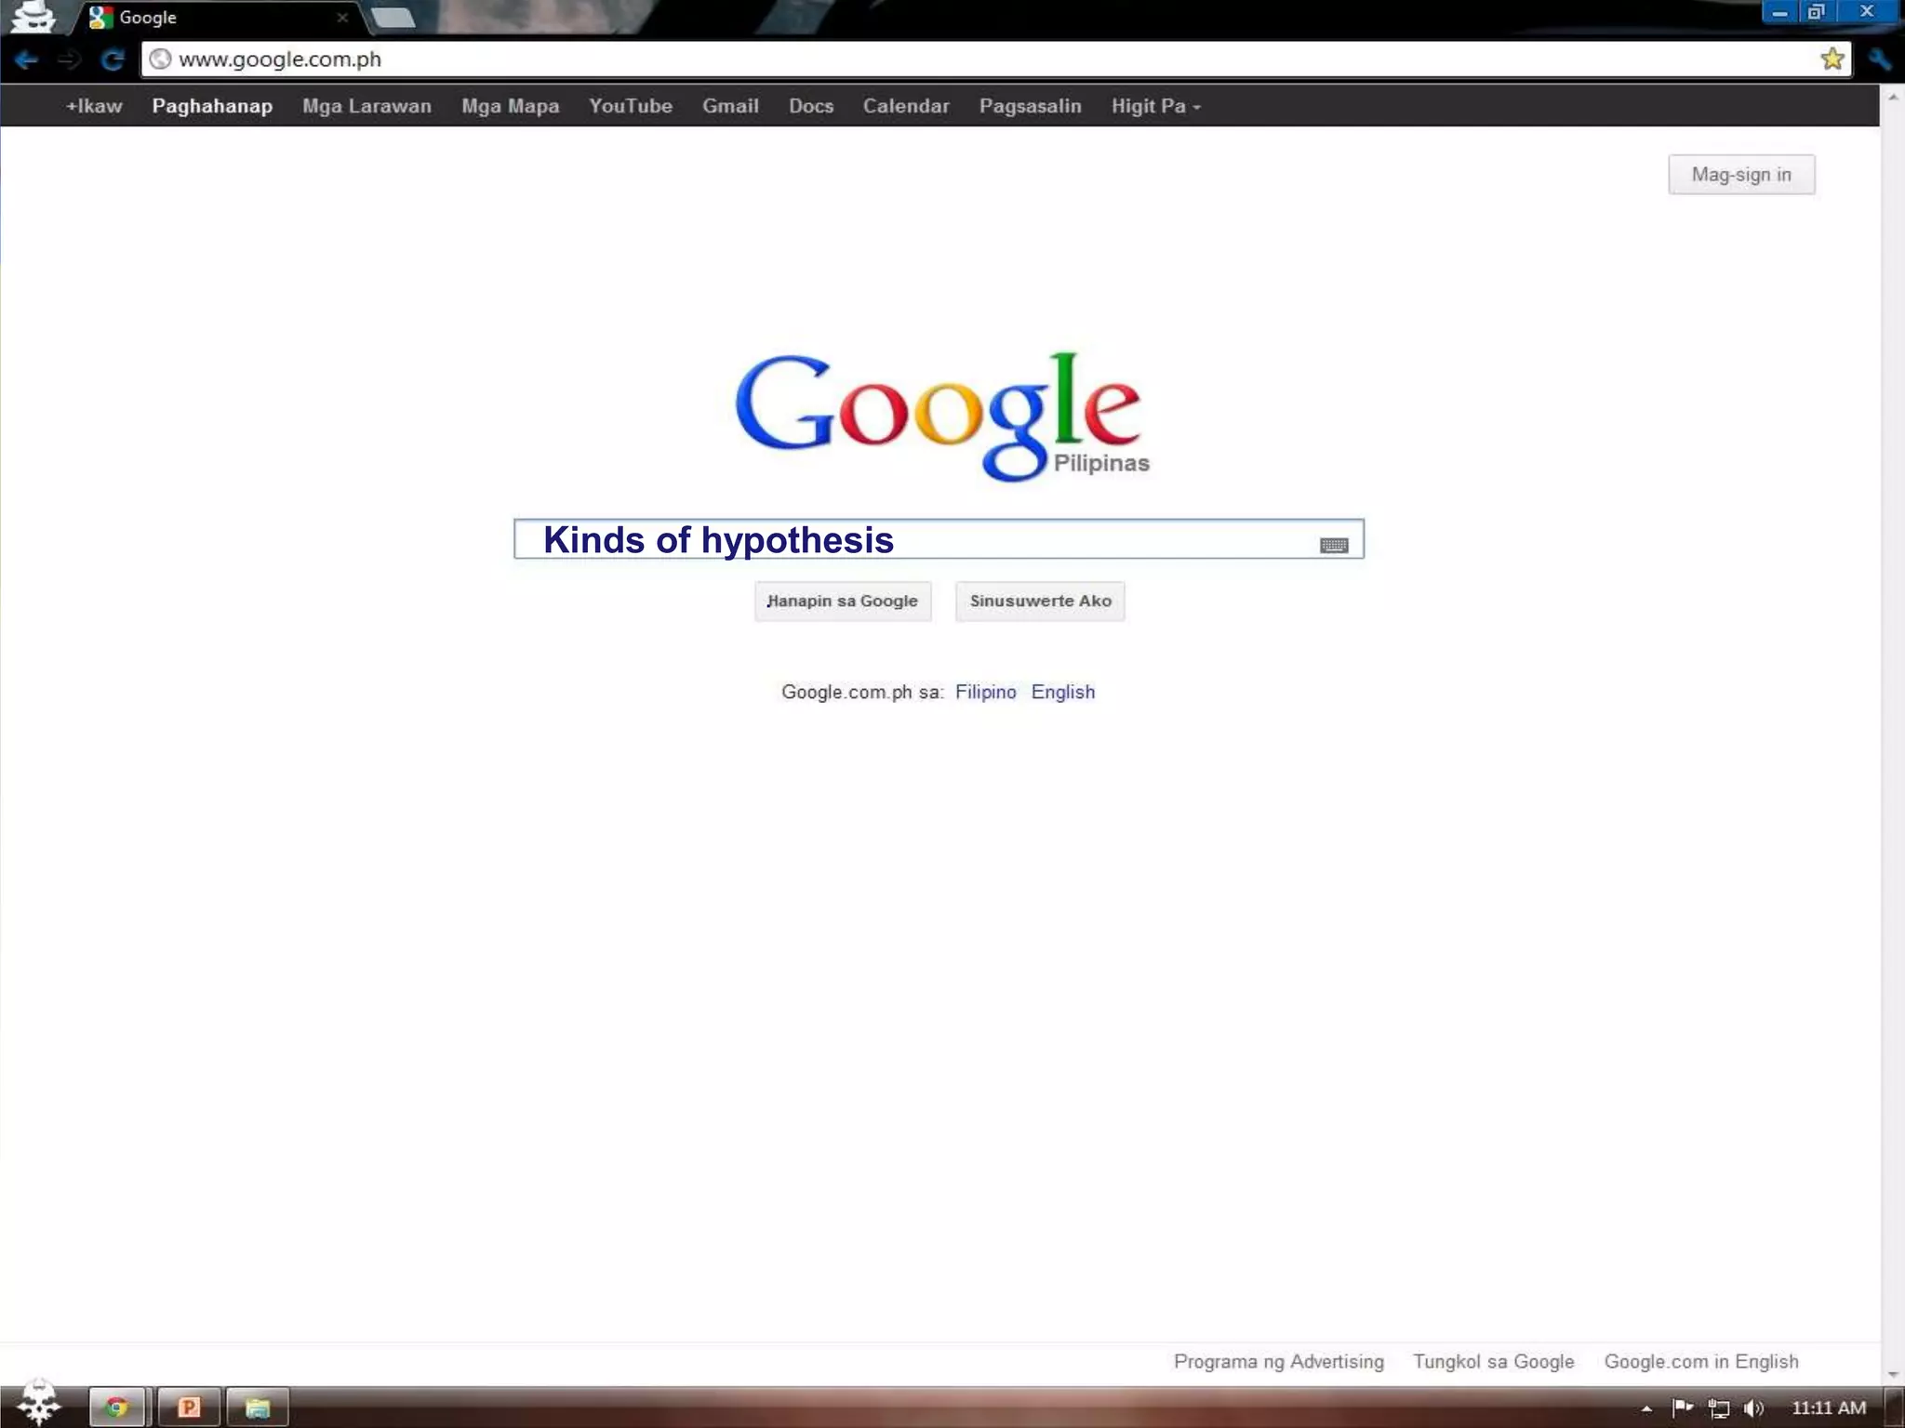Click the Action Center flag icon

coord(1682,1408)
